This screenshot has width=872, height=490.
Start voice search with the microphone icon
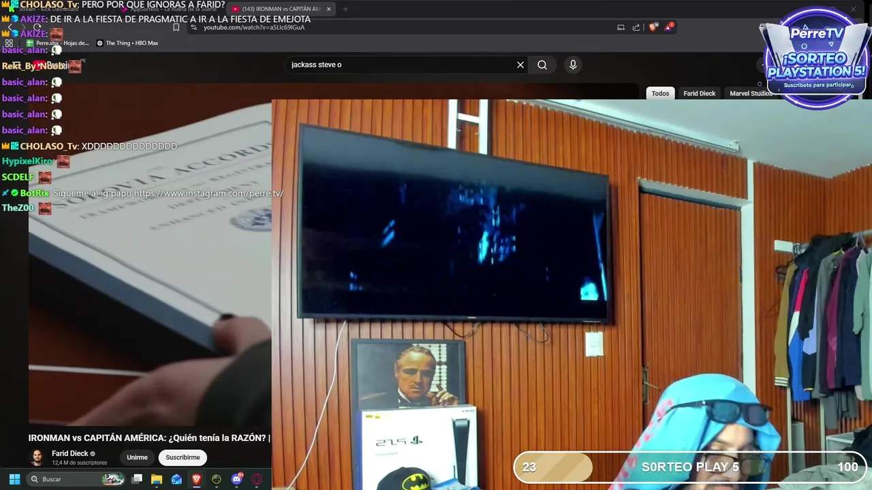click(x=573, y=65)
